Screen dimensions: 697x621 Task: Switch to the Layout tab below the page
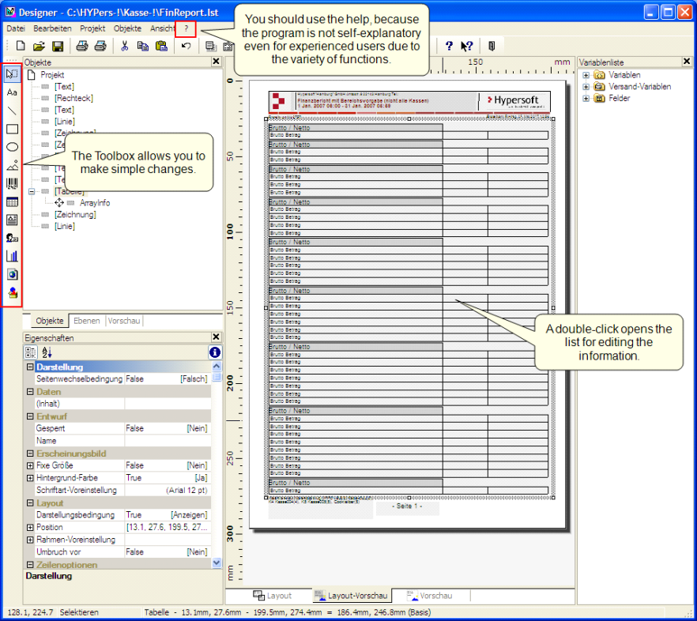[x=272, y=596]
